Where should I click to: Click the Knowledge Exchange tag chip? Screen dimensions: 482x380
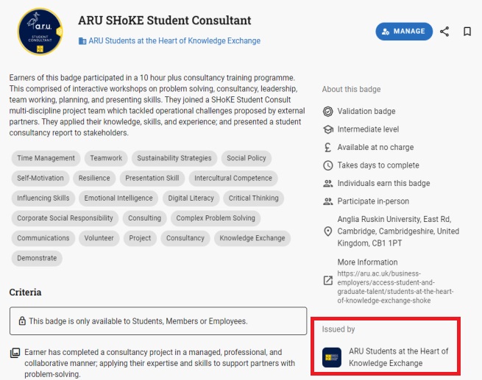[x=252, y=238]
